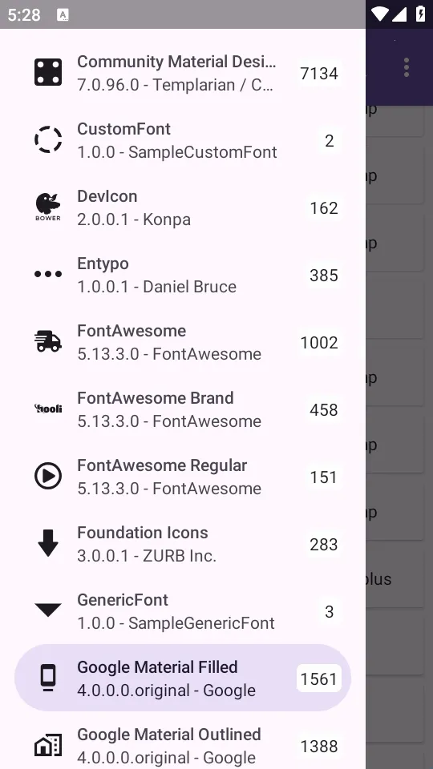Viewport: 433px width, 769px height.
Task: Tap the building Google Material Outlined icon
Action: pyautogui.click(x=48, y=745)
